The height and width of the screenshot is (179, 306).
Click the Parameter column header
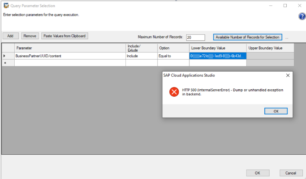tap(70, 48)
